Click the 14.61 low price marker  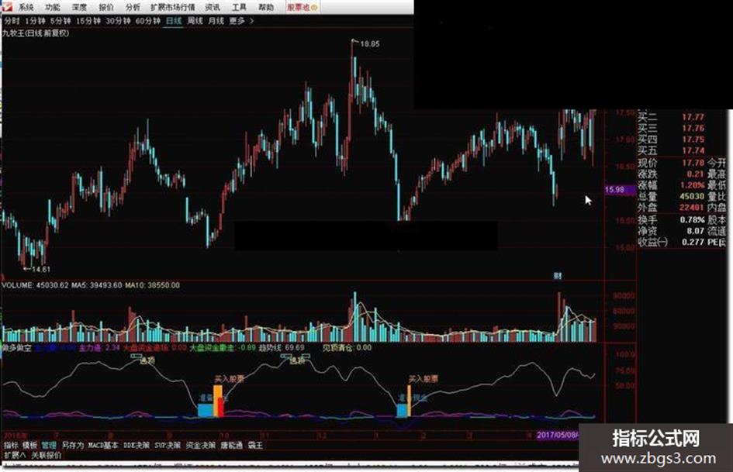[x=40, y=269]
